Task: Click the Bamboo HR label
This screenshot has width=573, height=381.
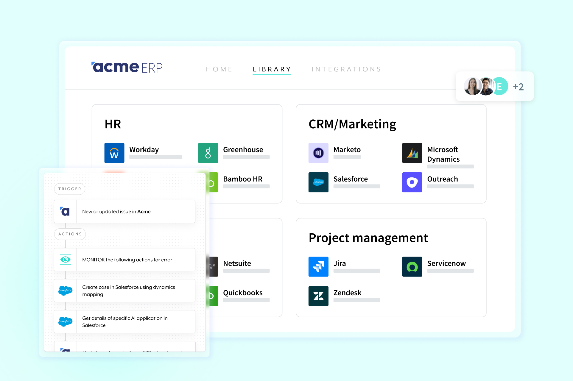Action: tap(243, 179)
